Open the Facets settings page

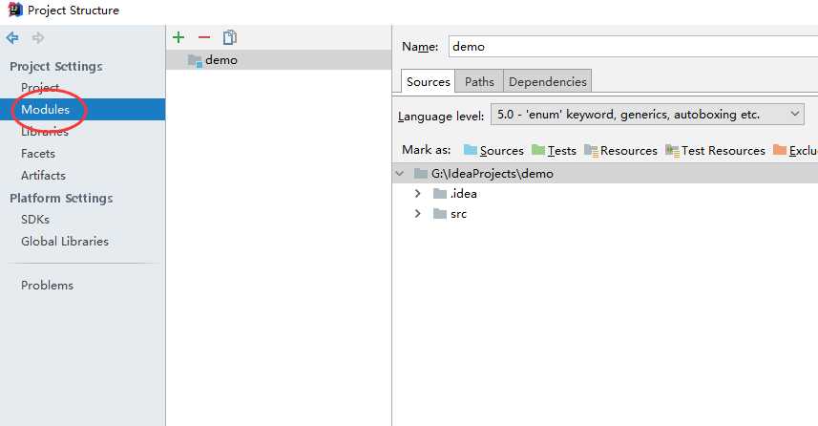pyautogui.click(x=38, y=154)
